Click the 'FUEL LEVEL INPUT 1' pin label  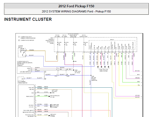28,110
